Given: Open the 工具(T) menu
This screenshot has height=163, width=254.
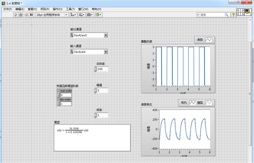Looking at the screenshot, I should (x=70, y=9).
